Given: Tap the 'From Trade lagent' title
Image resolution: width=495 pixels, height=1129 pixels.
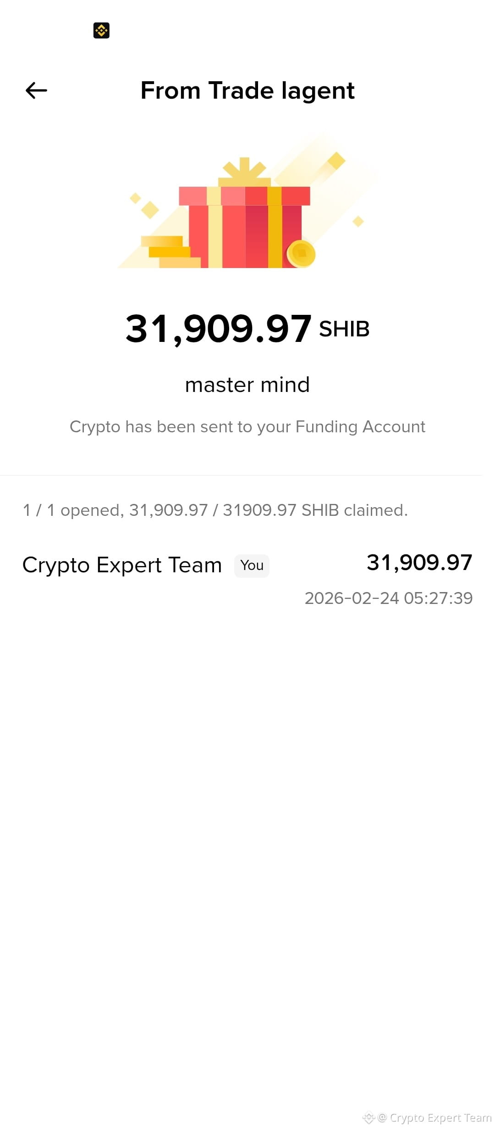Looking at the screenshot, I should [x=247, y=90].
